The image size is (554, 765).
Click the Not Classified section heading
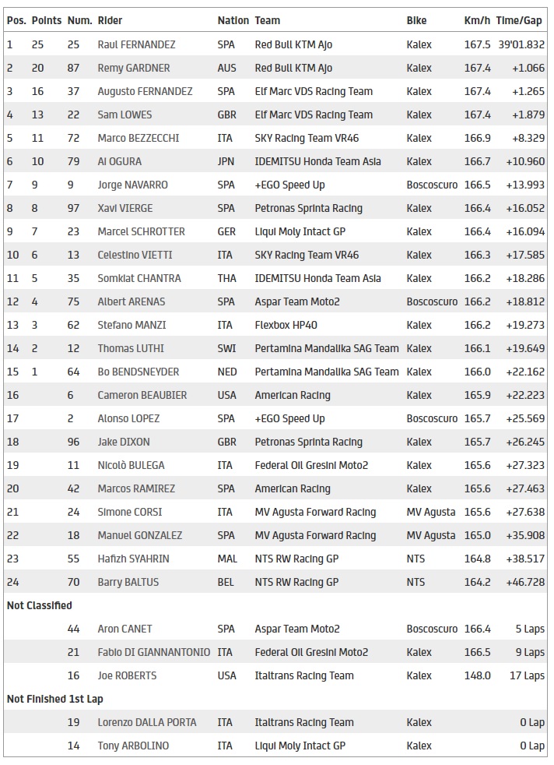39,605
